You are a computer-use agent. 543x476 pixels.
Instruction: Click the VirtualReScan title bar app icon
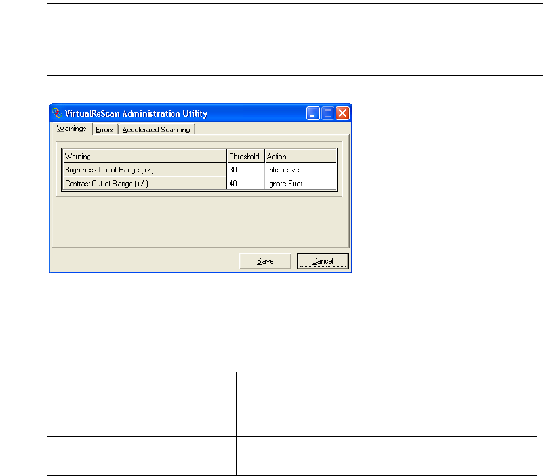[x=57, y=113]
